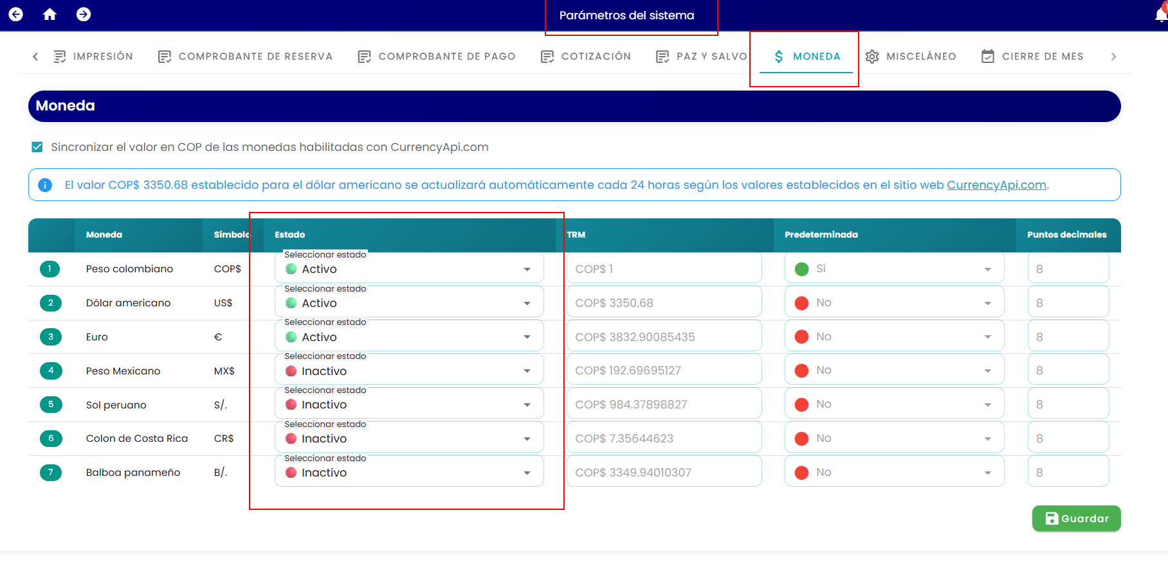Viewport: 1168px width, 569px height.
Task: Go to the home icon
Action: click(50, 14)
